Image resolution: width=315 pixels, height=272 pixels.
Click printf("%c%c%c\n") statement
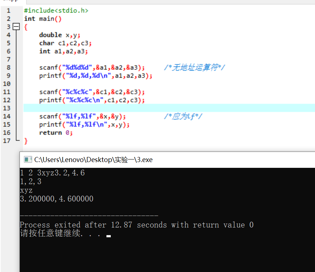point(92,100)
